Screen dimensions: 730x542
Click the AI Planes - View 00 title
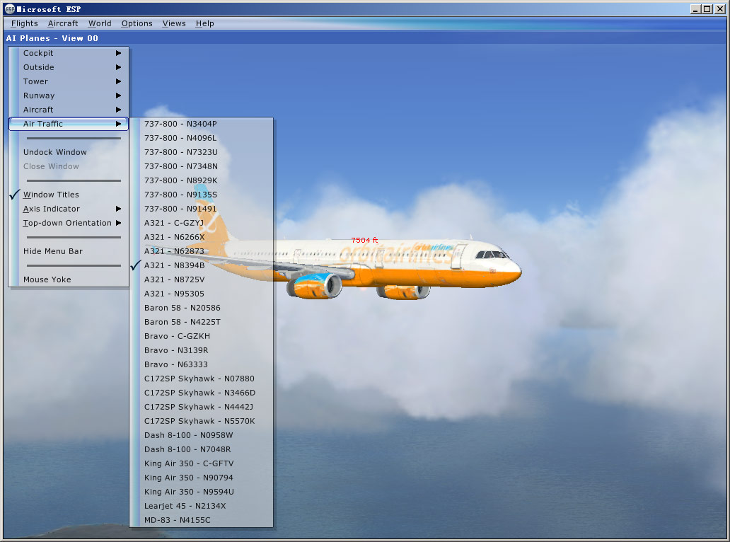(52, 38)
